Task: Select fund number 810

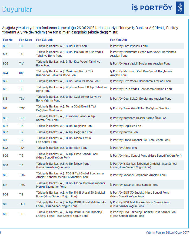Action: pos(5,118)
